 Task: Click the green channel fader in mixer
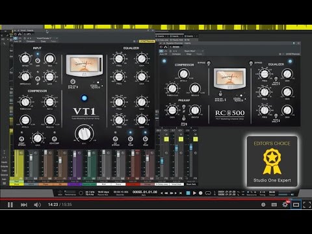[89, 153]
